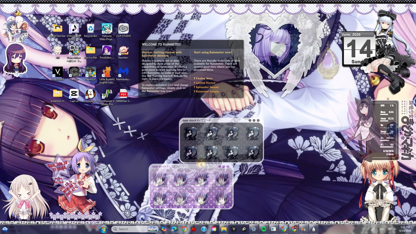Select the DanceMixer shortcut icon

[74, 53]
